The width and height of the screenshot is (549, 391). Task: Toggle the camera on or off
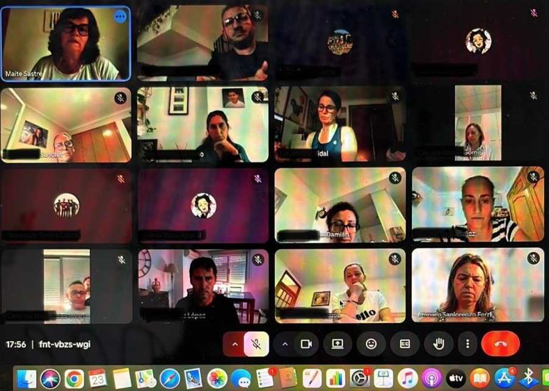pyautogui.click(x=306, y=344)
